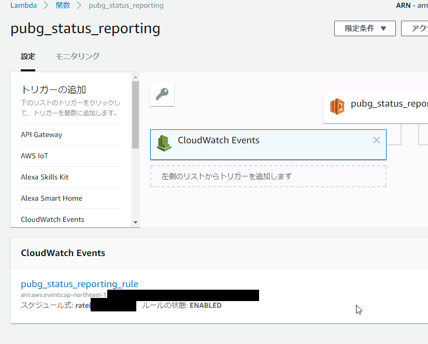The height and width of the screenshot is (344, 428).
Task: Click the pubg_status_reporting breadcrumb text
Action: coord(126,6)
